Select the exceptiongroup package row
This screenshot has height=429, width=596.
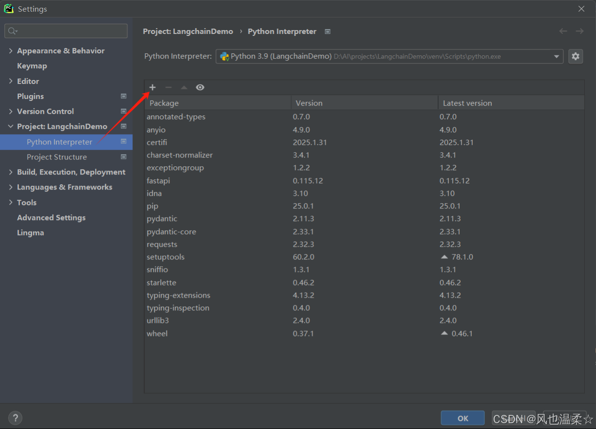pos(364,168)
